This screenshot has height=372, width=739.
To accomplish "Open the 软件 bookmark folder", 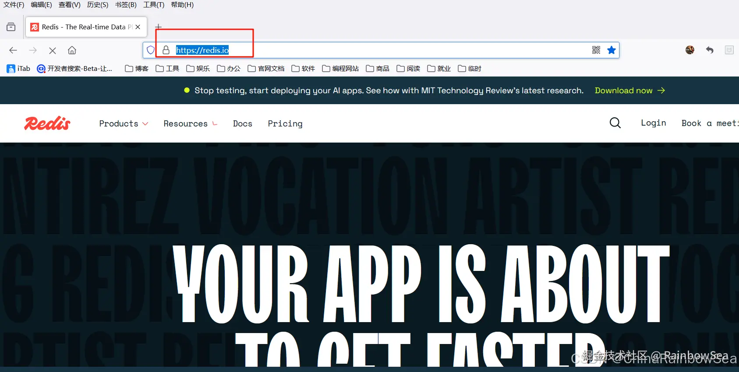I will (x=303, y=69).
